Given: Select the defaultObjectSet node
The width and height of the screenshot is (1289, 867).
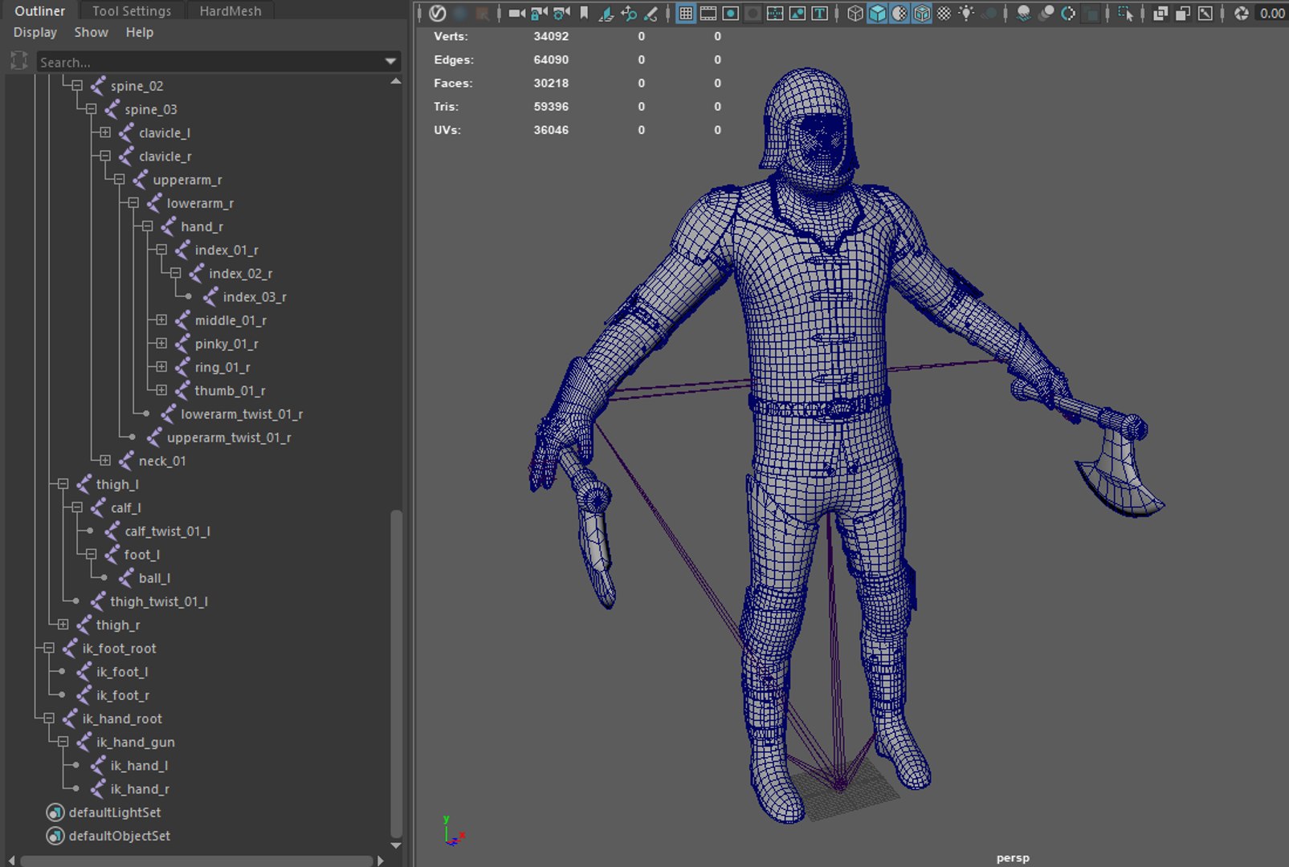Looking at the screenshot, I should [120, 836].
